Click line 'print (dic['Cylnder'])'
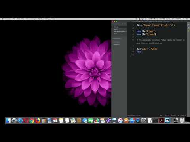The width and height of the screenshot is (190, 142). 146,34
